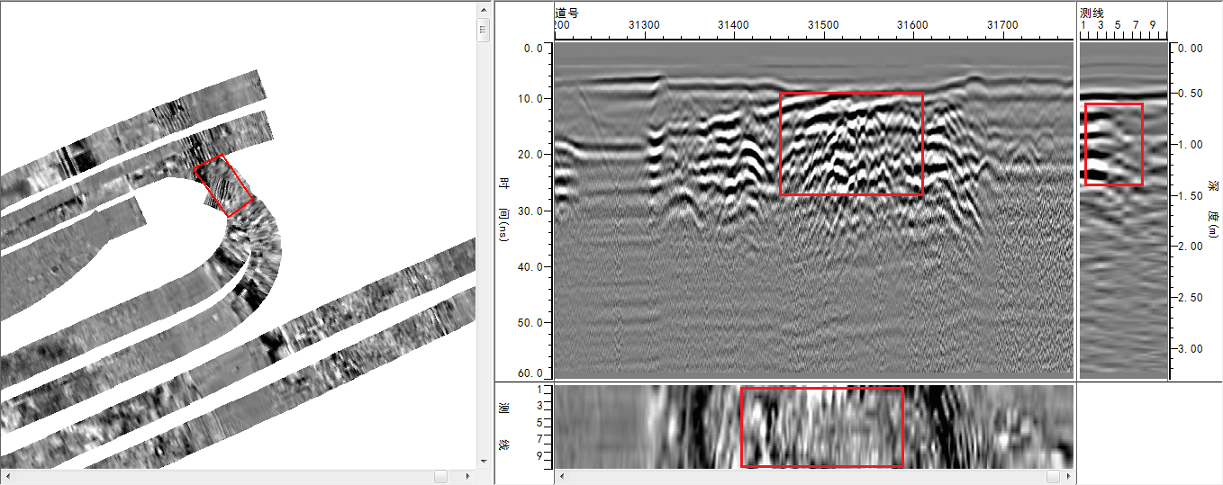
Task: Click the left arrow of the radar profile's horizontal scrollbar
Action: [x=560, y=475]
